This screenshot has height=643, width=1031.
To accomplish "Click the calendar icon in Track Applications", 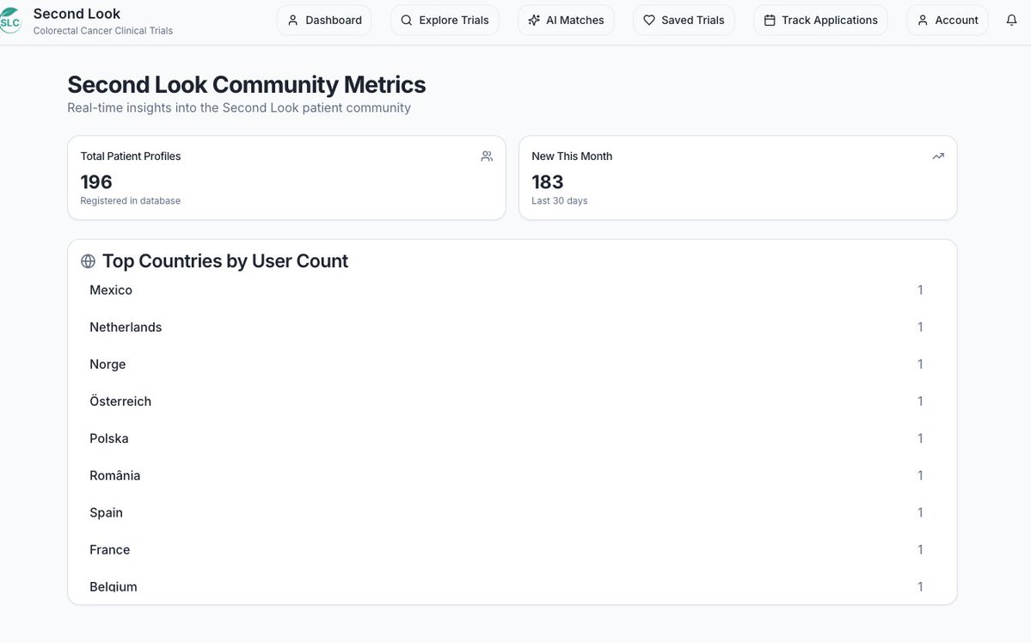I will [x=770, y=21].
